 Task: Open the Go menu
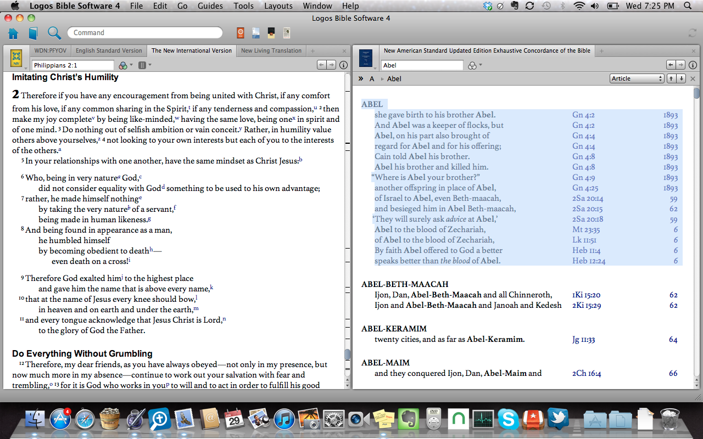pos(182,6)
